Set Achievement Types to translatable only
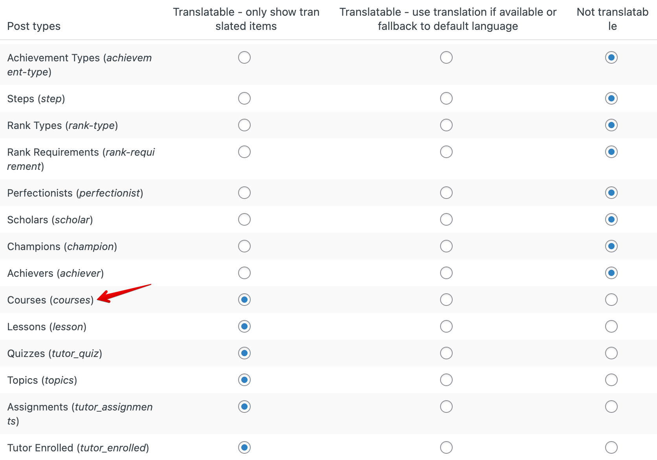The image size is (657, 460). (244, 57)
